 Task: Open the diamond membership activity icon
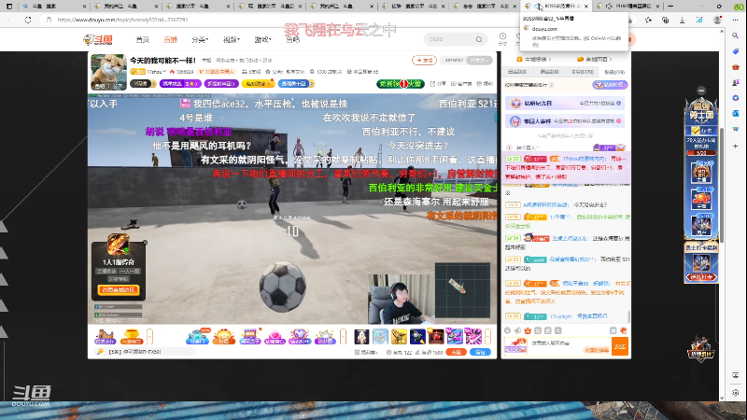click(x=300, y=337)
